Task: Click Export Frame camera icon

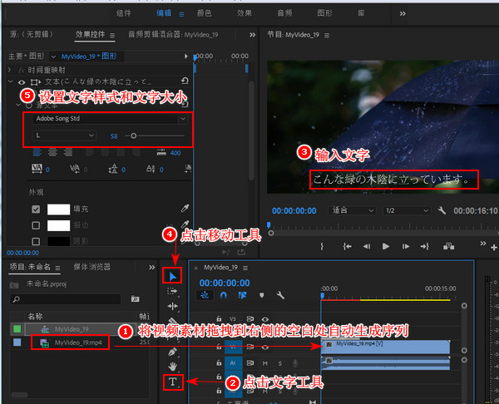Action: 449,246
